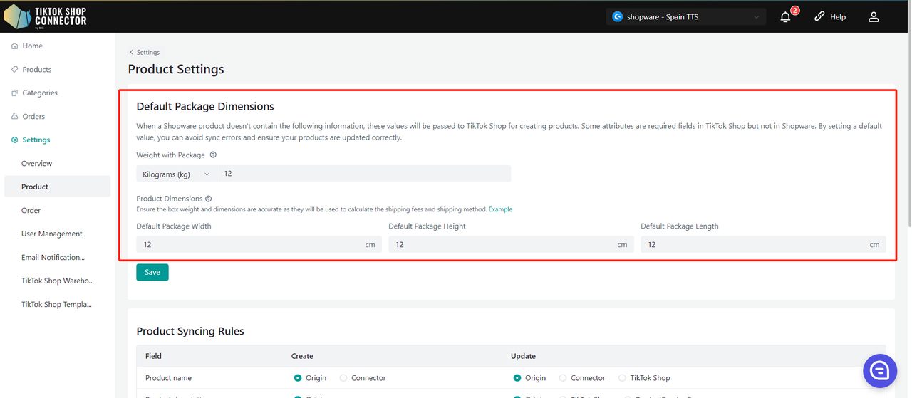The height and width of the screenshot is (398, 912).
Task: Open User Management settings page
Action: [51, 234]
